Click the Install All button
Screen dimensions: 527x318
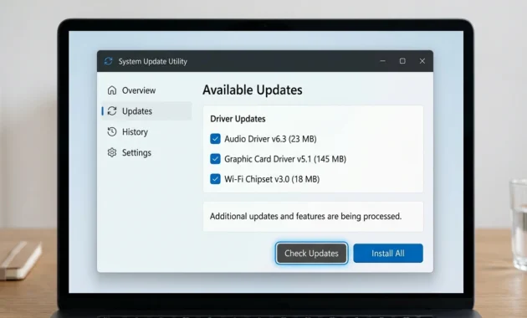(388, 253)
